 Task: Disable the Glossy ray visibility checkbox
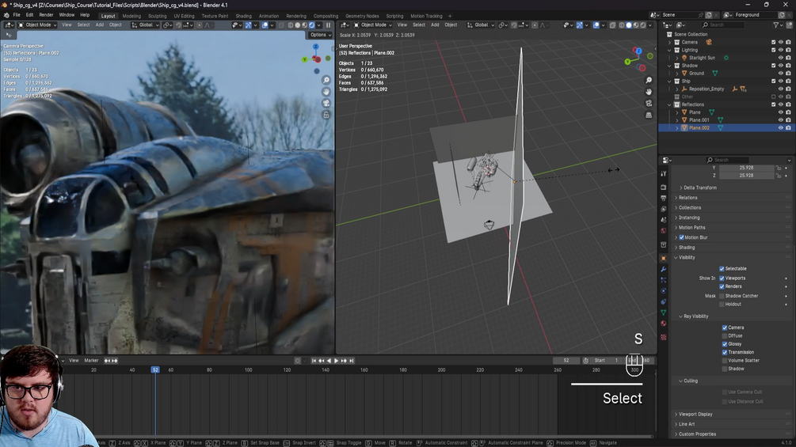[x=725, y=344]
